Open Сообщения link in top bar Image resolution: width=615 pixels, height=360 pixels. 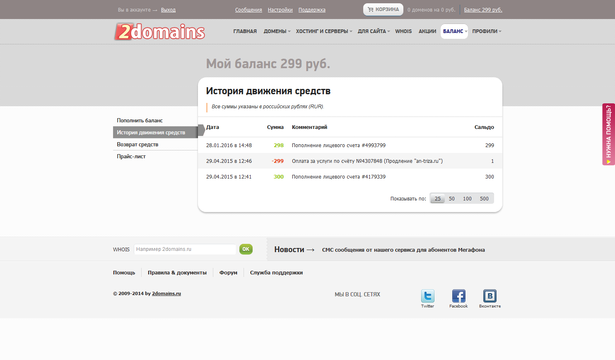pos(248,10)
